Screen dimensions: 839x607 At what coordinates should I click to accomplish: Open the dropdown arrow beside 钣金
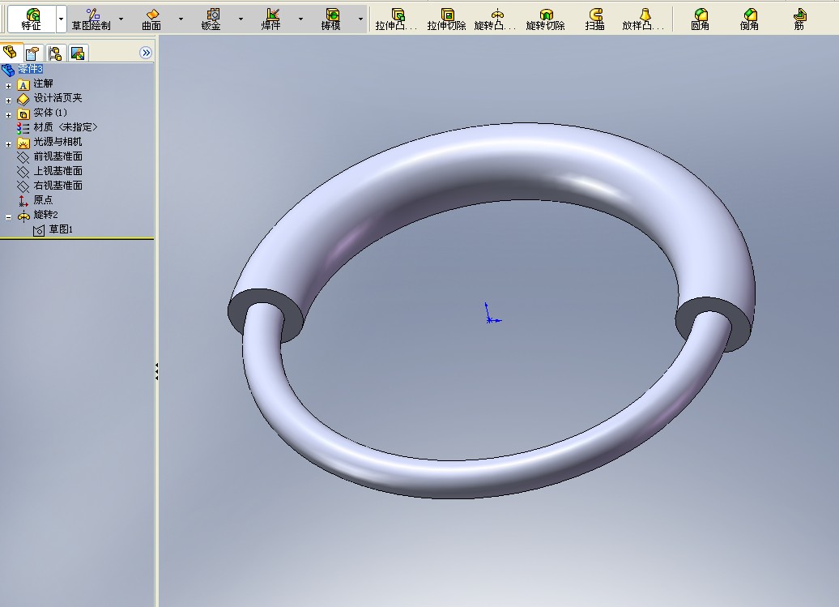241,19
